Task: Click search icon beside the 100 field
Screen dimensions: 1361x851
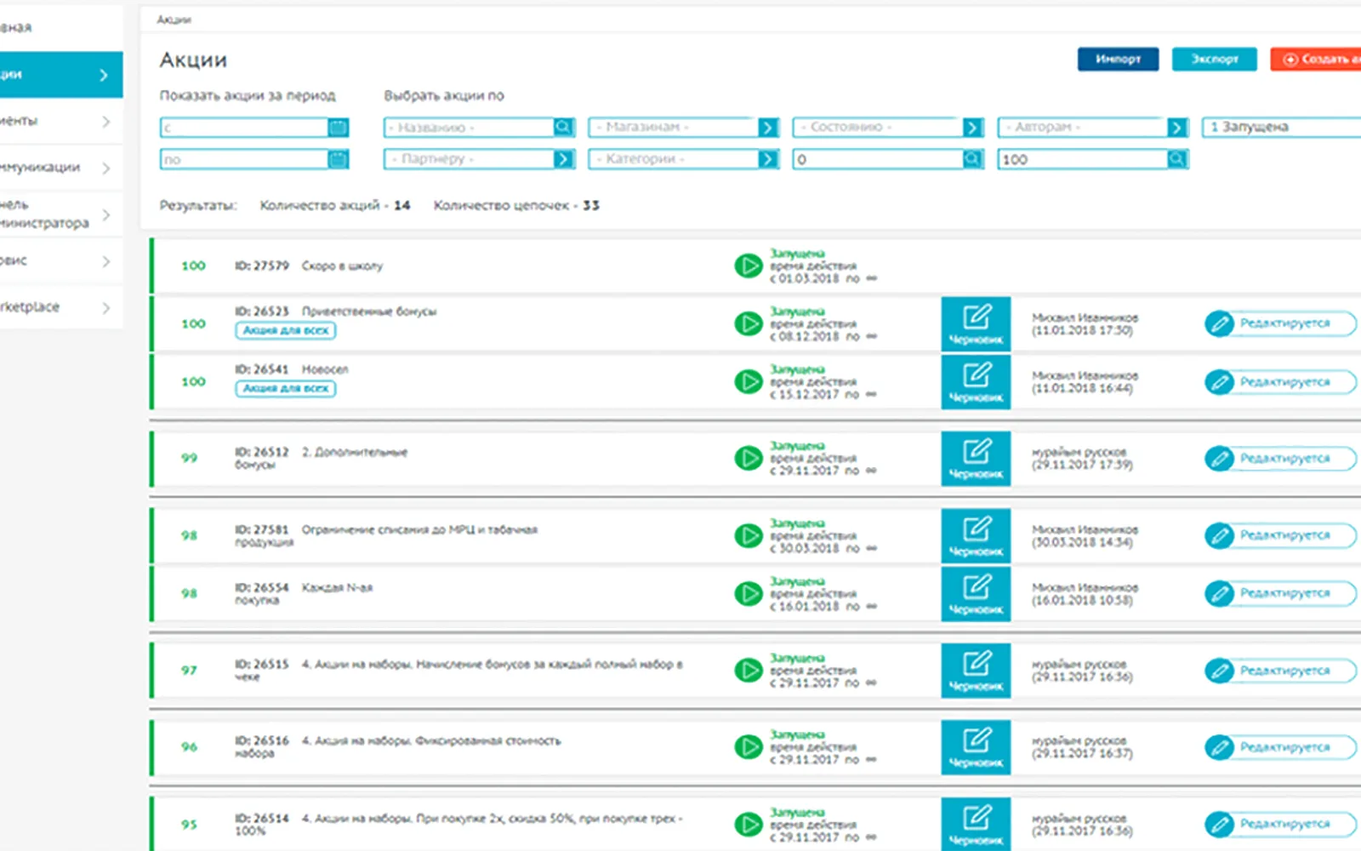Action: (x=1177, y=159)
